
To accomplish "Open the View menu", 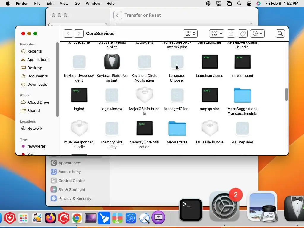I will pos(64,4).
